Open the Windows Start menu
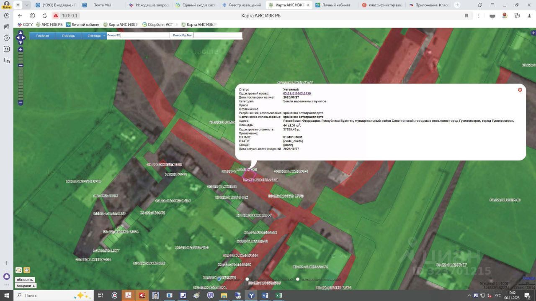This screenshot has height=301, width=536. point(7,296)
